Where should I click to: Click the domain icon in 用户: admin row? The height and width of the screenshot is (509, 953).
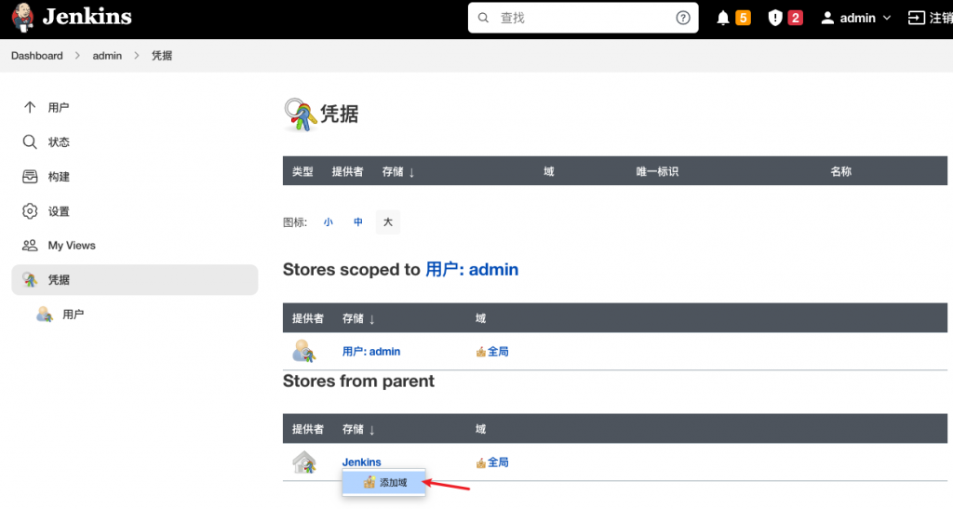tap(481, 352)
